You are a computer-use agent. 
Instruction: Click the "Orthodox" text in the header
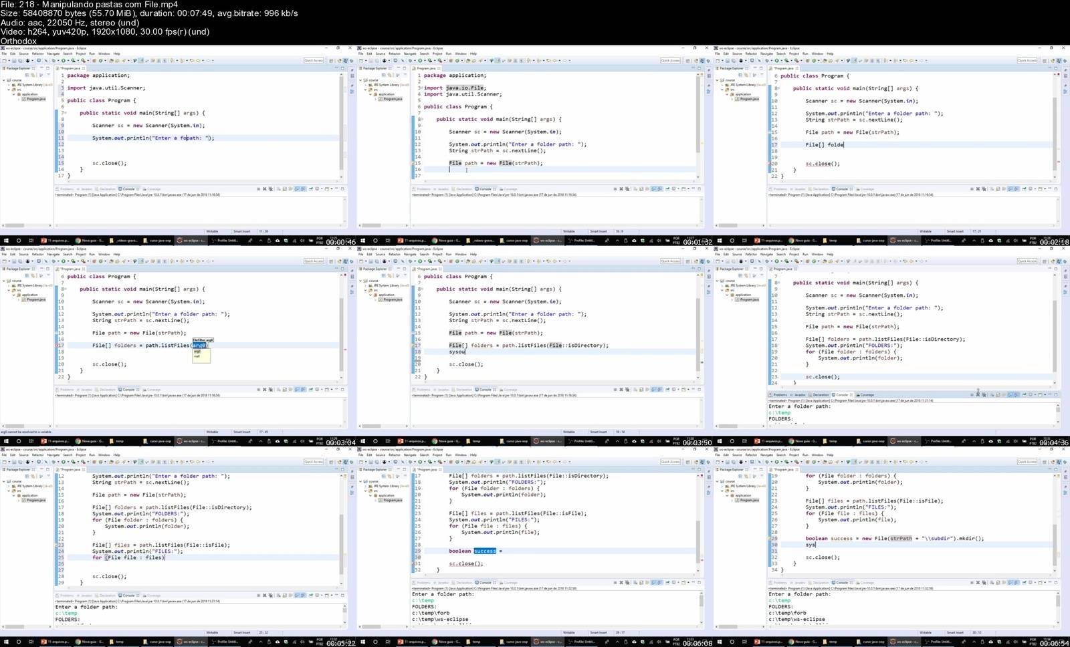[19, 41]
